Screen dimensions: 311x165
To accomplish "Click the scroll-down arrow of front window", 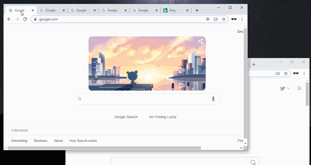I will [x=246, y=144].
